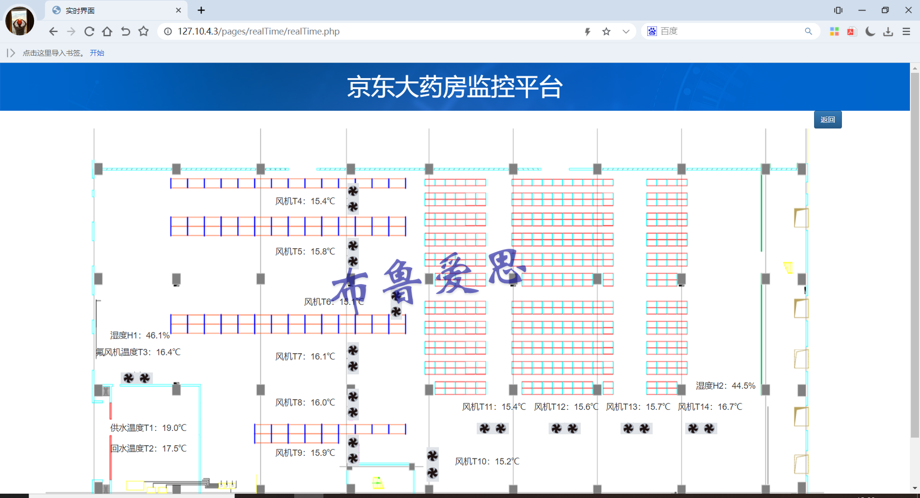920x498 pixels.
Task: Click the search magnifier icon
Action: pyautogui.click(x=808, y=31)
